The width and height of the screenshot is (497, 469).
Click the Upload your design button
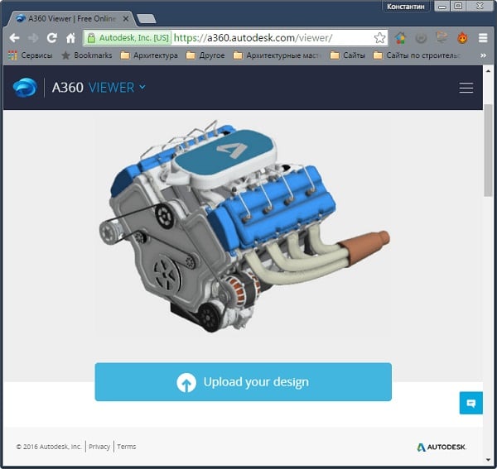pyautogui.click(x=243, y=382)
